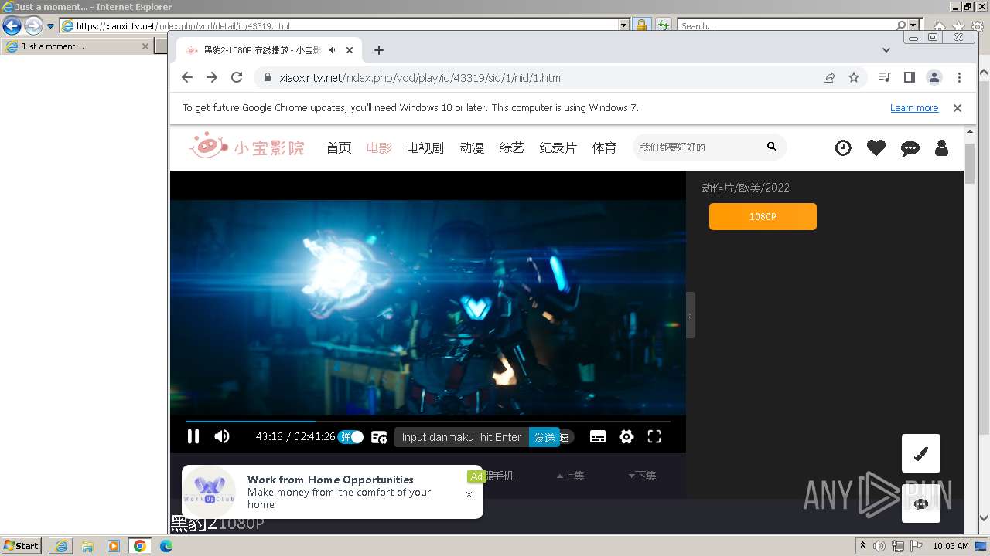This screenshot has width=990, height=556.
Task: Open danmaku settings icon in player
Action: coord(379,437)
